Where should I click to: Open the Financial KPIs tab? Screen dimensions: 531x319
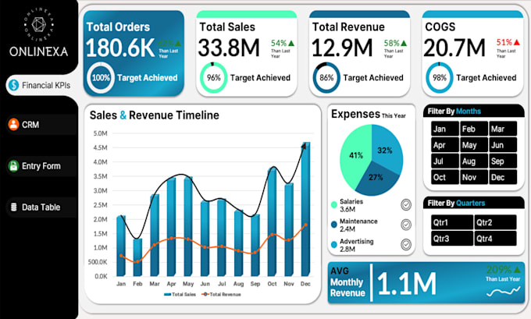(42, 85)
